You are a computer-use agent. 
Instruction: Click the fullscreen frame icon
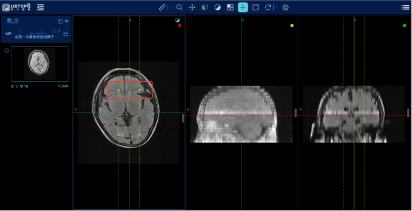click(256, 7)
